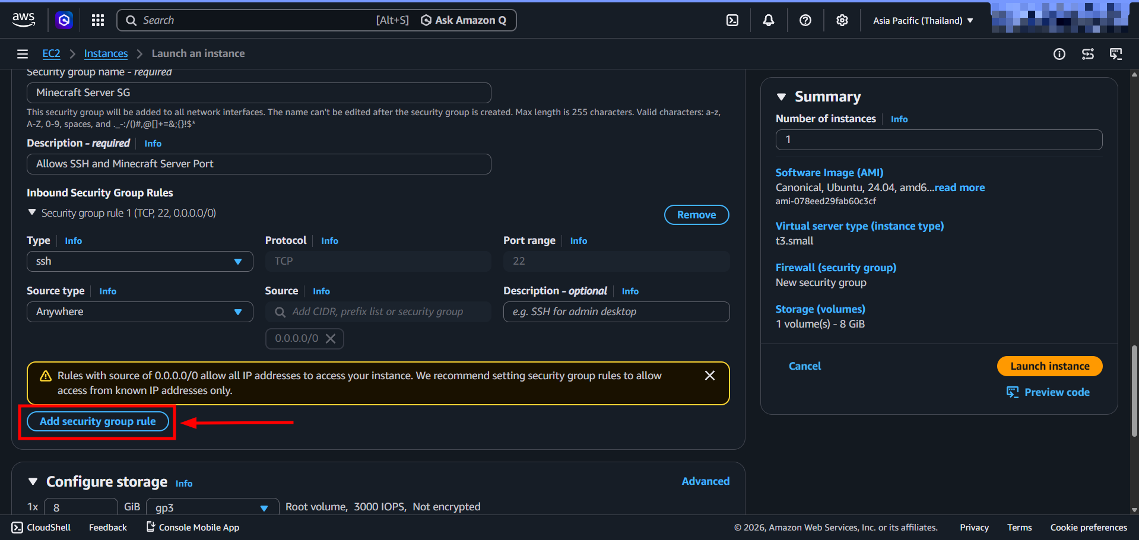The width and height of the screenshot is (1139, 540).
Task: Open settings gear icon in header
Action: (x=842, y=20)
